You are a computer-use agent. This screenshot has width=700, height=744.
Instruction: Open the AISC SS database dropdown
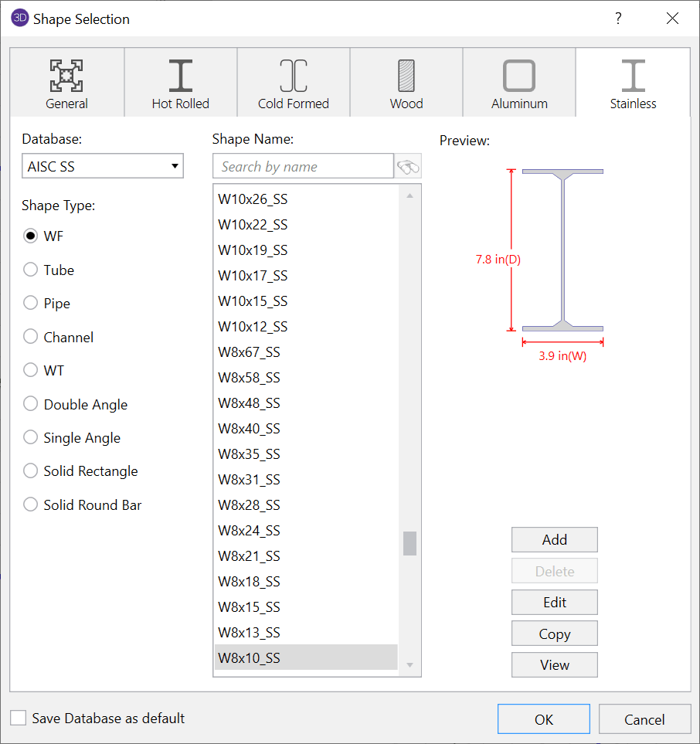click(x=103, y=166)
